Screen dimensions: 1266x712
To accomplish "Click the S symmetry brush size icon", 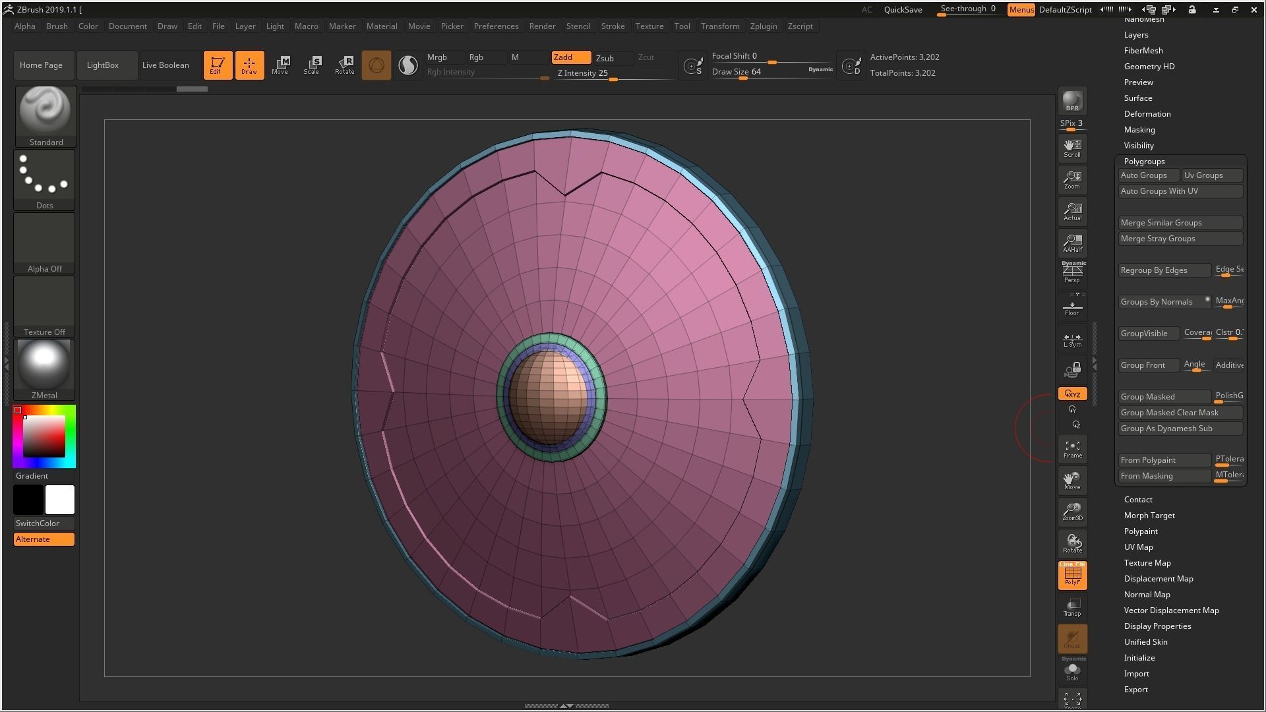I will pyautogui.click(x=693, y=65).
